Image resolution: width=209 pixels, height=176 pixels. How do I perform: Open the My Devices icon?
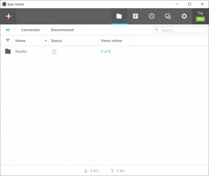click(168, 16)
